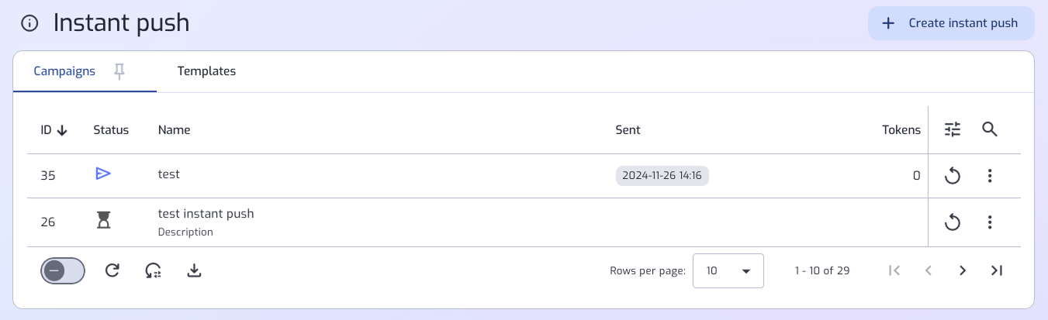Open the column filter settings icon
Image resolution: width=1048 pixels, height=320 pixels.
(x=953, y=129)
